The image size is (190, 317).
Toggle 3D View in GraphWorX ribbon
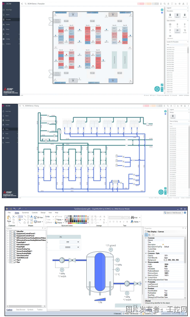click(x=38, y=217)
